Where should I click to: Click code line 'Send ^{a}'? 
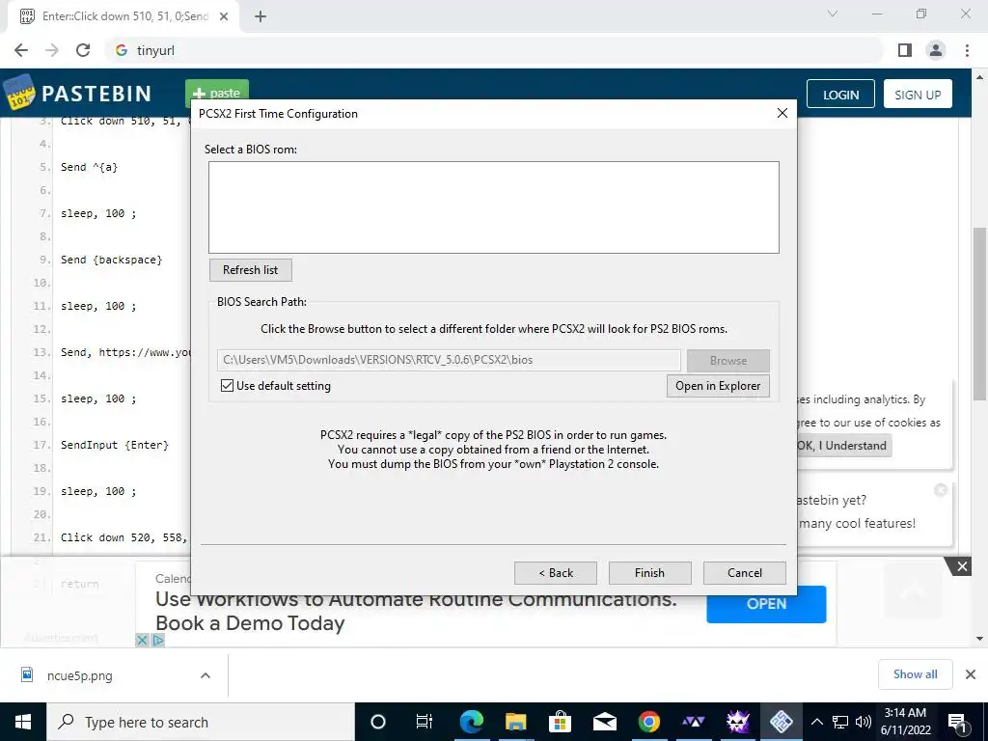pos(89,167)
